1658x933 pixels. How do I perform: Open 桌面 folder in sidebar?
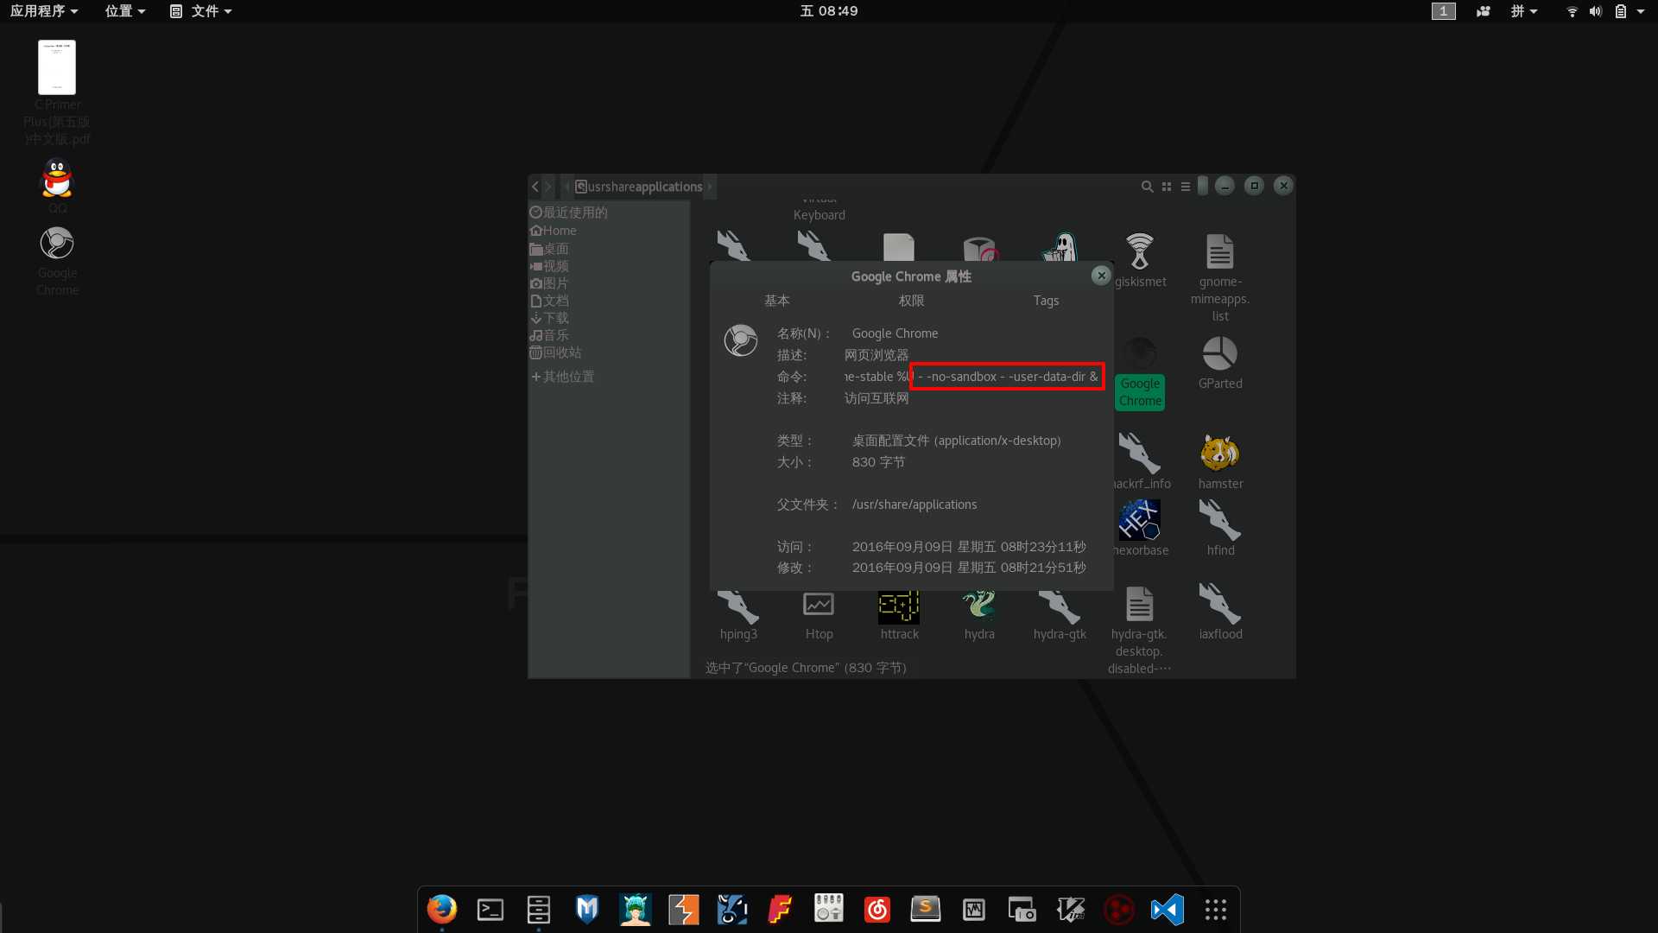click(x=549, y=249)
